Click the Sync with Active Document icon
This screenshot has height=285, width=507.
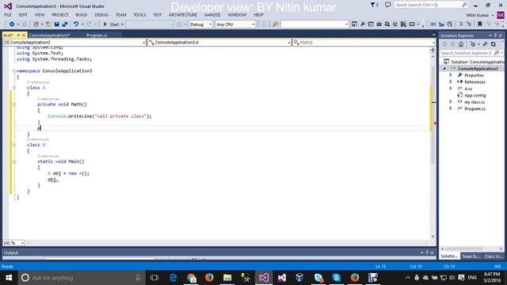(x=485, y=44)
